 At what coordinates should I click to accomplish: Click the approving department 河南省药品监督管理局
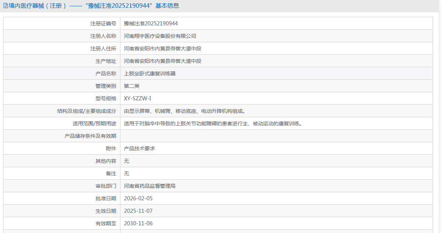tap(150, 186)
